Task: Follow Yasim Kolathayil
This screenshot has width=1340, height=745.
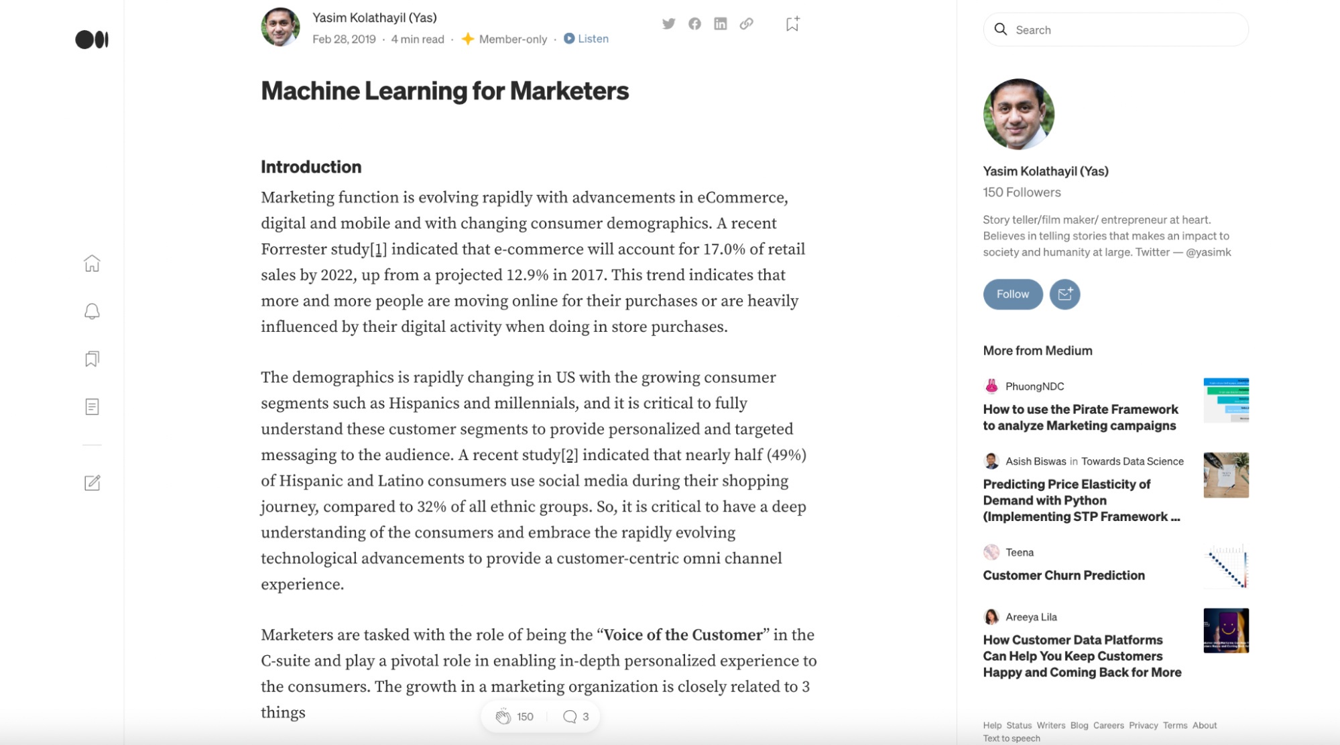Action: point(1012,294)
